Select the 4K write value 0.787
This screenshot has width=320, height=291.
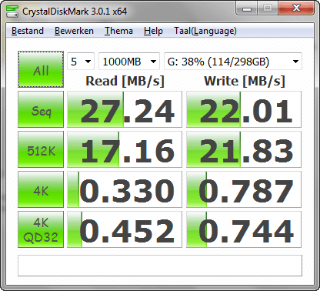pos(244,189)
